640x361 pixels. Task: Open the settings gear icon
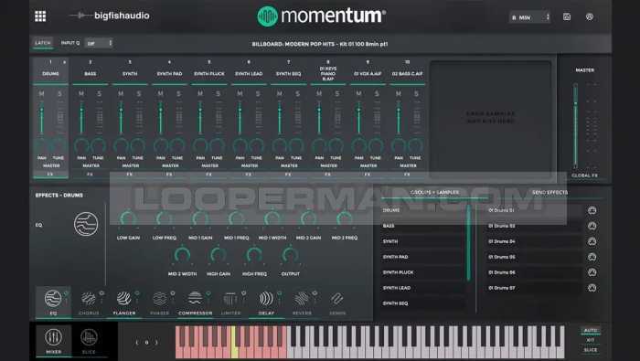pyautogui.click(x=590, y=17)
